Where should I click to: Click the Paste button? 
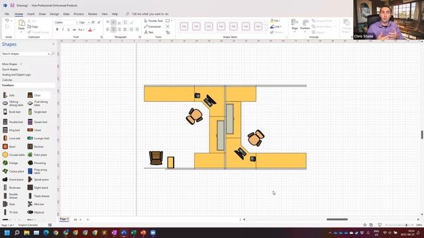pos(21,26)
